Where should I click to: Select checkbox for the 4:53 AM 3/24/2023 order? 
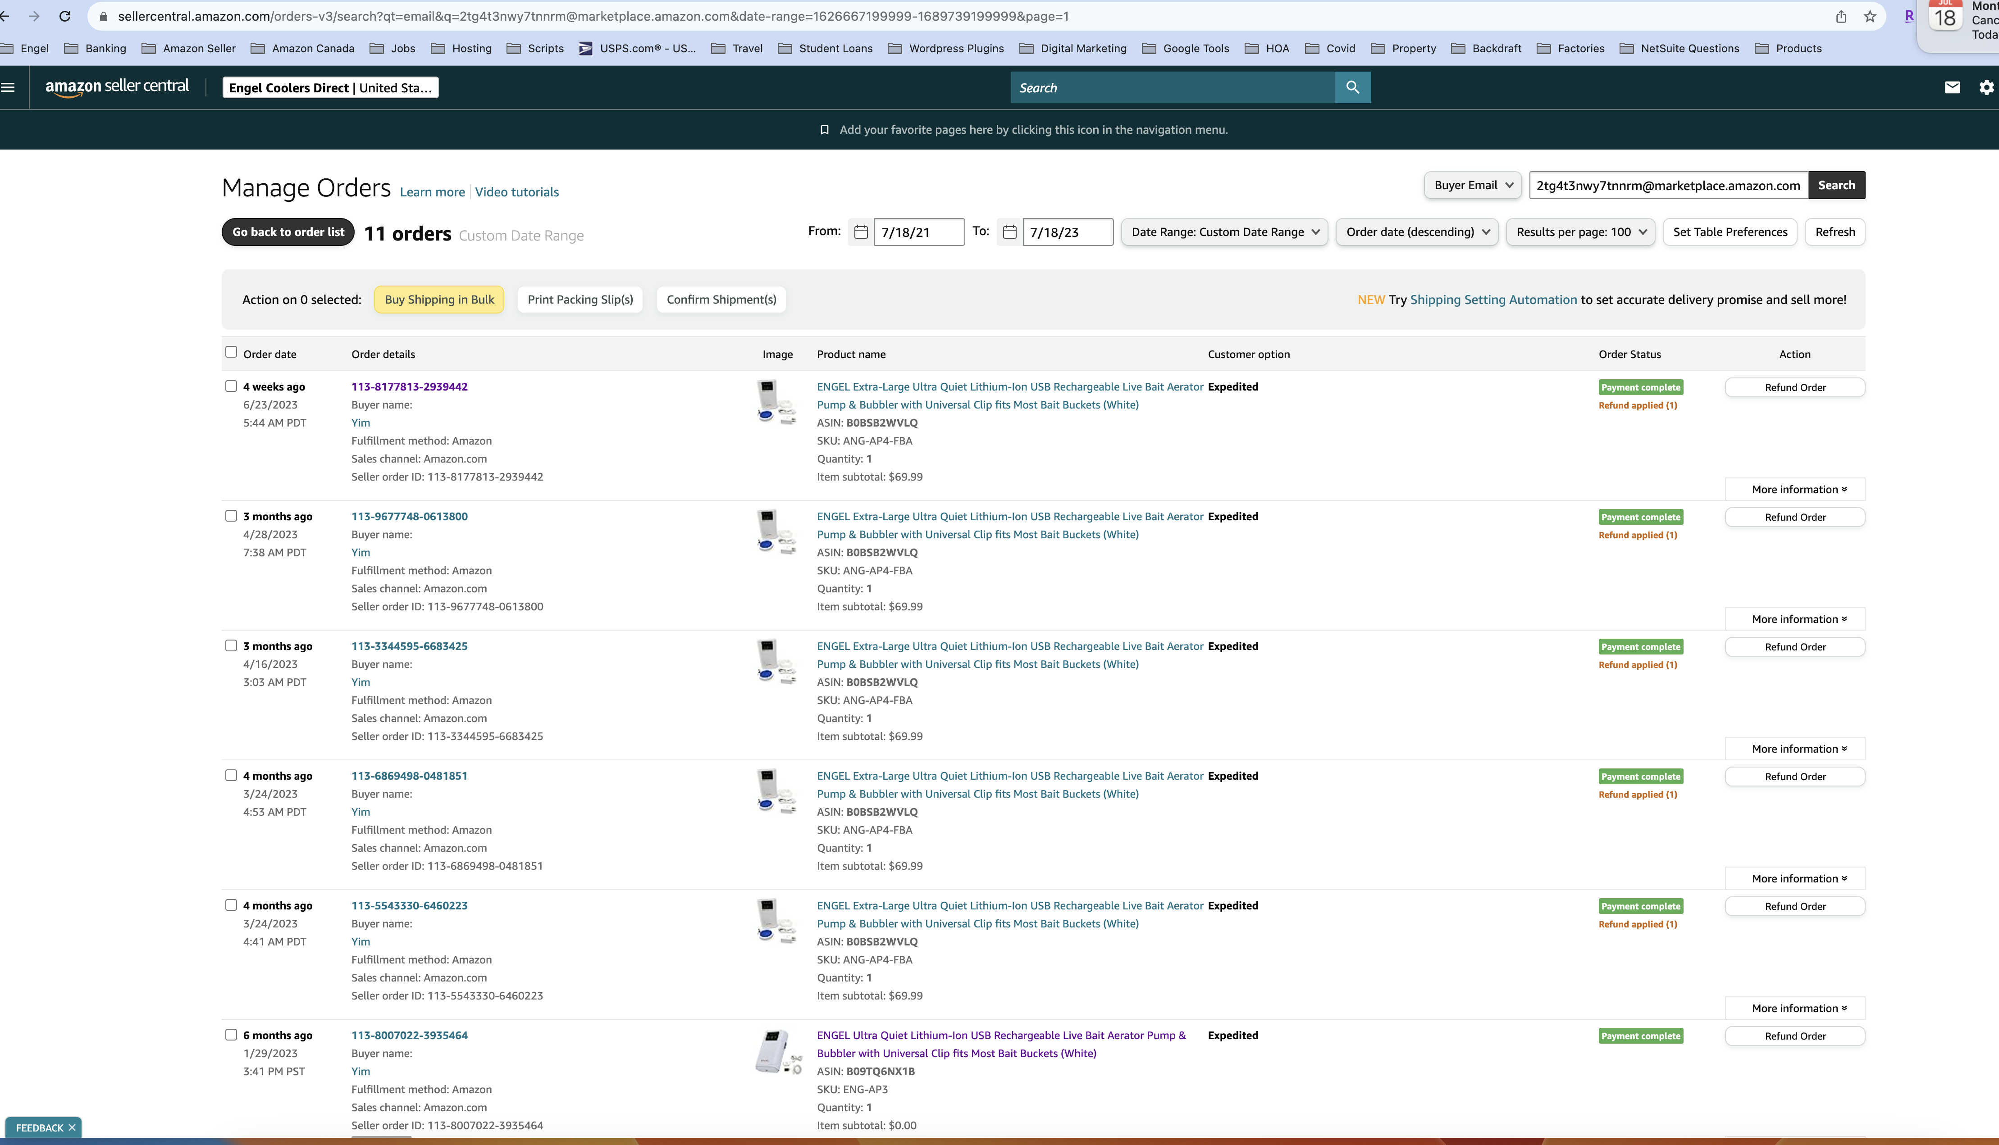[x=231, y=775]
